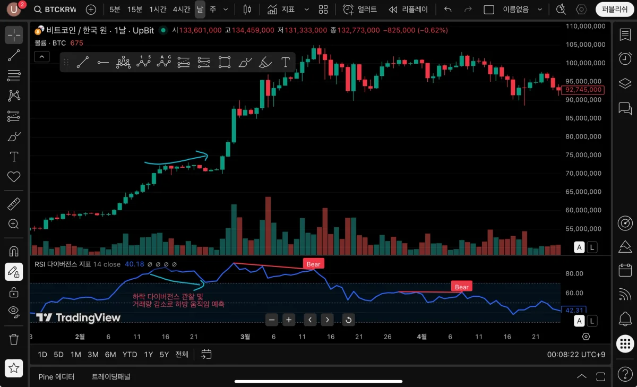Select the text annotation tool in left sidebar
Screen dimensions: 637x387
point(14,157)
